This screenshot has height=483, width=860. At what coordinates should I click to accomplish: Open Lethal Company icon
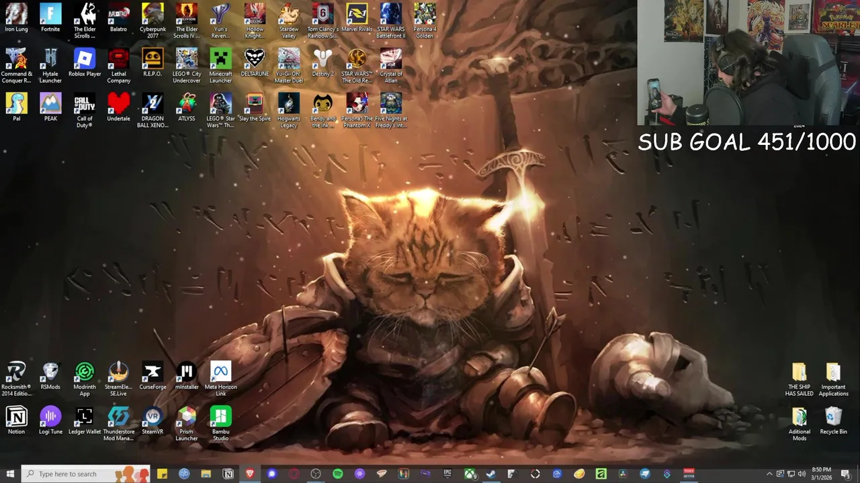click(x=118, y=66)
